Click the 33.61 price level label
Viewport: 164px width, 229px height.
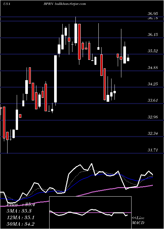153,100
